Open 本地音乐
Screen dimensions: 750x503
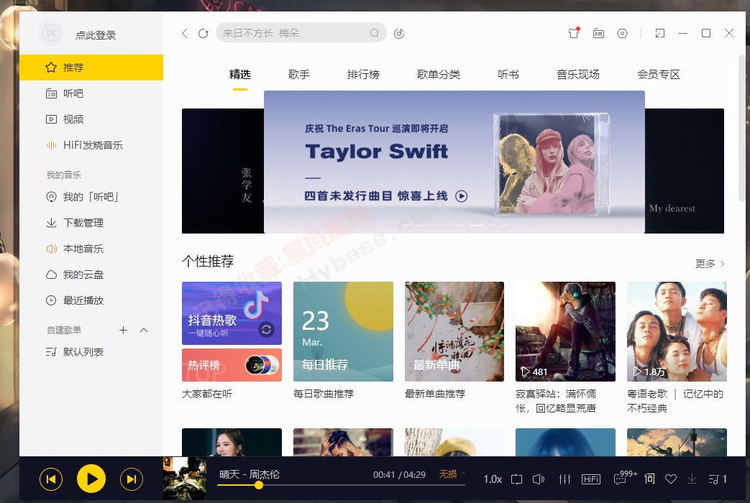(x=91, y=248)
